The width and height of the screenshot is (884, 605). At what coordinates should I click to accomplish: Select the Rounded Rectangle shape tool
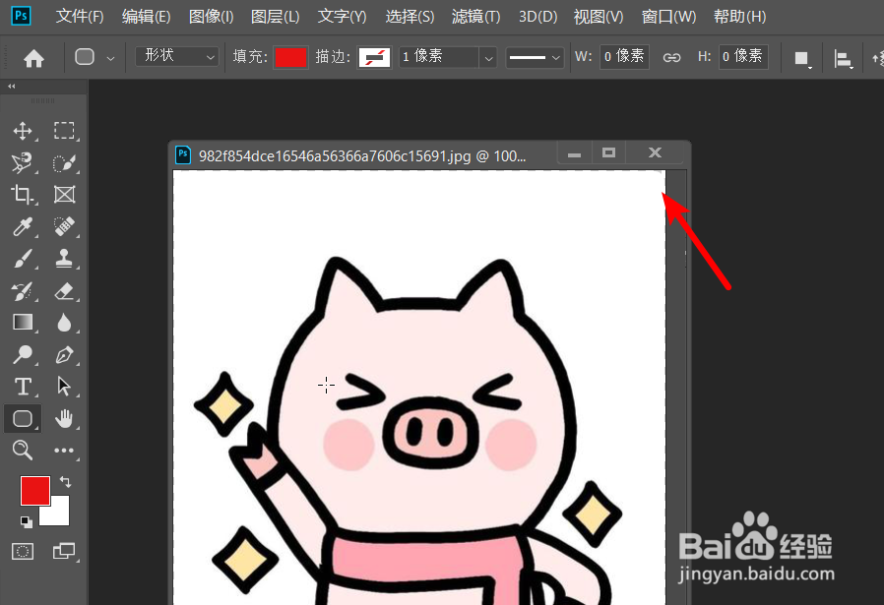(x=23, y=418)
